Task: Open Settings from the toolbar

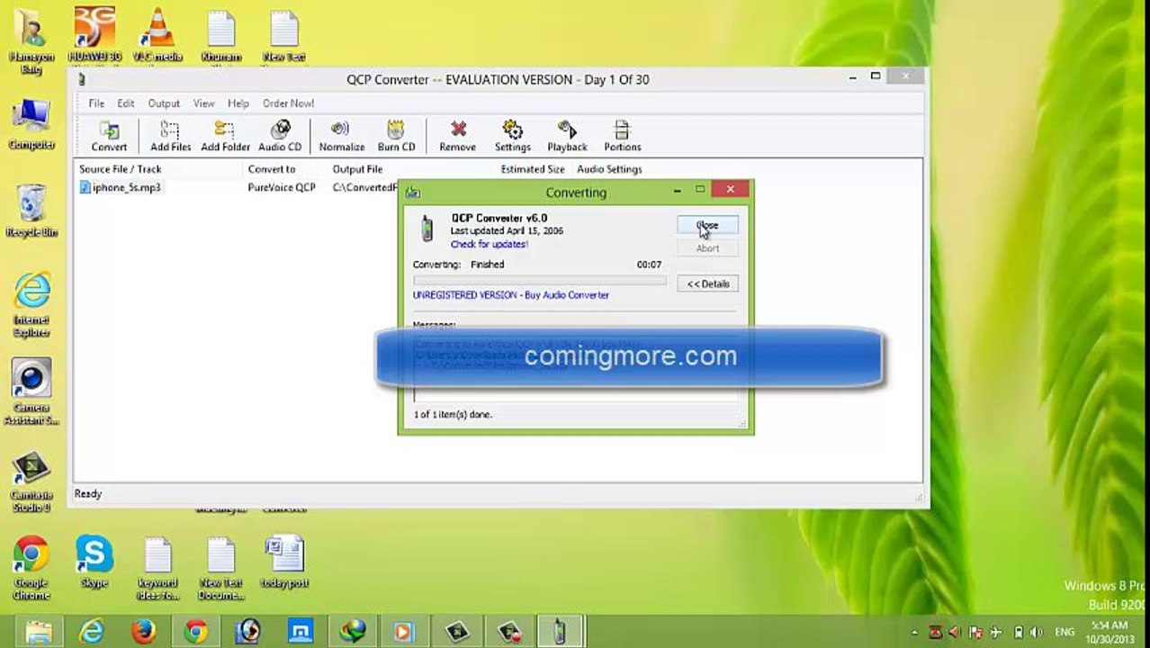Action: point(513,136)
